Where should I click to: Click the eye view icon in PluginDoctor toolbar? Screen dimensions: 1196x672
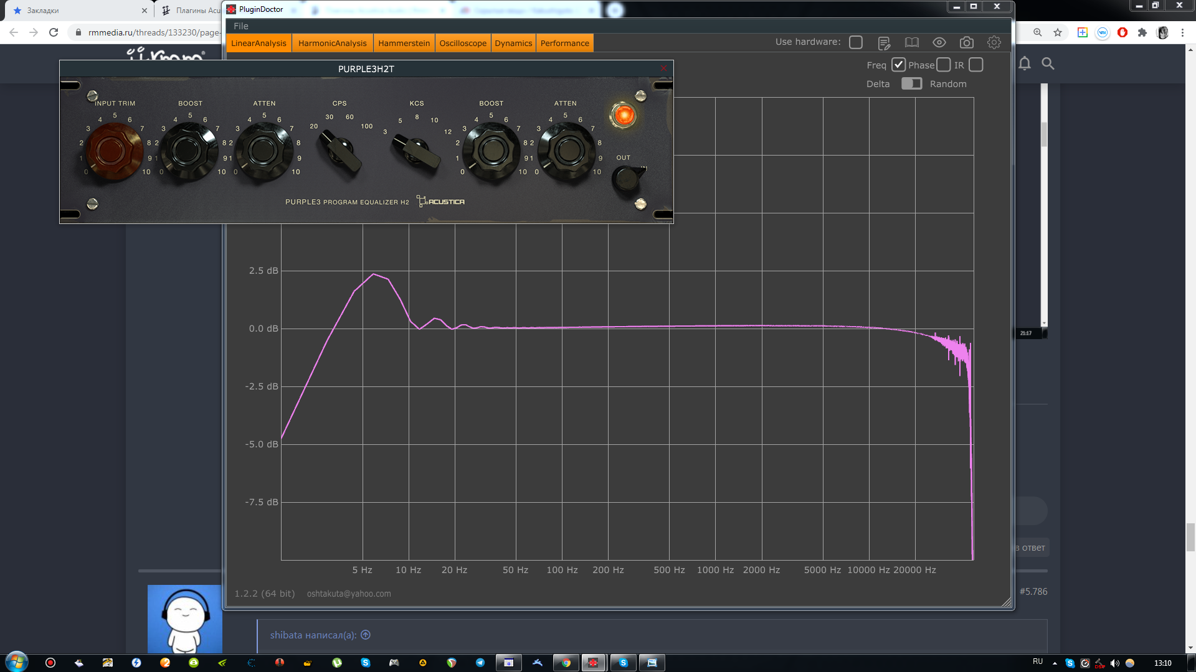939,42
